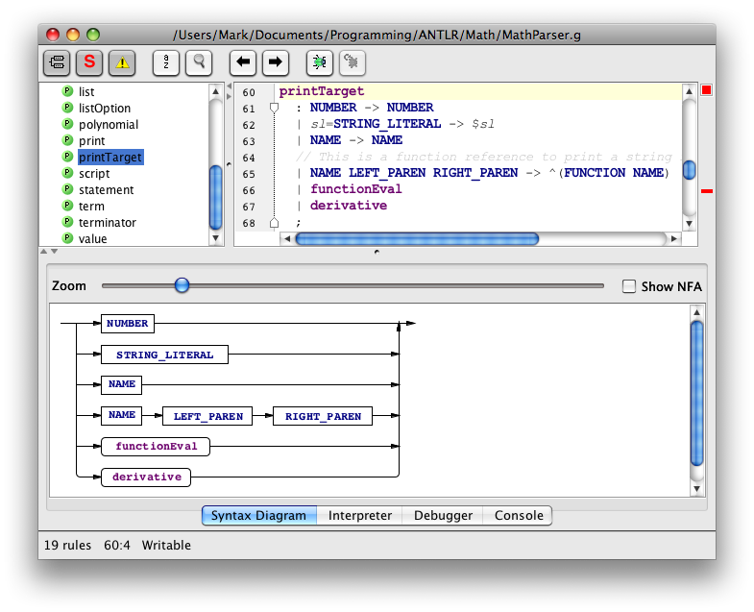Click the up triangle above the Zoom panel
The width and height of the screenshot is (754, 612).
(x=44, y=251)
